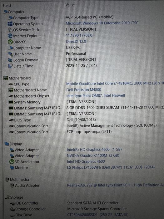Click the BIOS Type icon

click(11, 120)
